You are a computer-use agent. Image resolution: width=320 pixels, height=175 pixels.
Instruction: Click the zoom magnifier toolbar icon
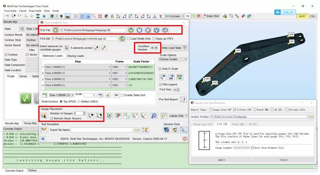click(94, 16)
